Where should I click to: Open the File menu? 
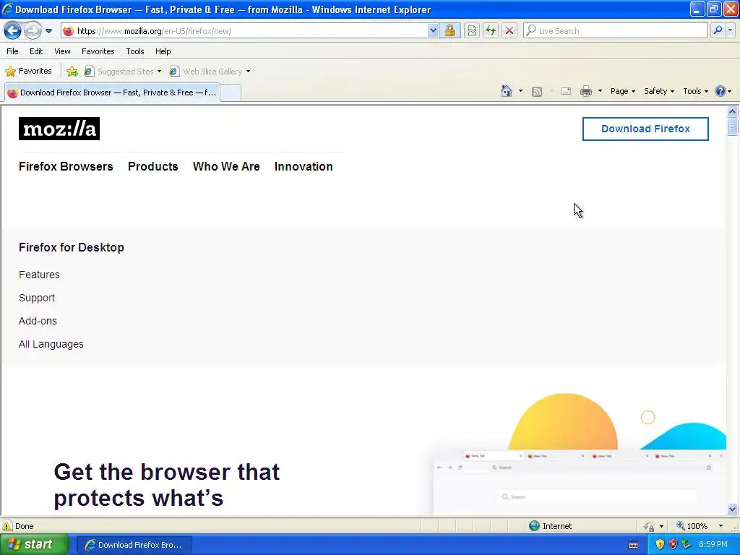tap(13, 51)
